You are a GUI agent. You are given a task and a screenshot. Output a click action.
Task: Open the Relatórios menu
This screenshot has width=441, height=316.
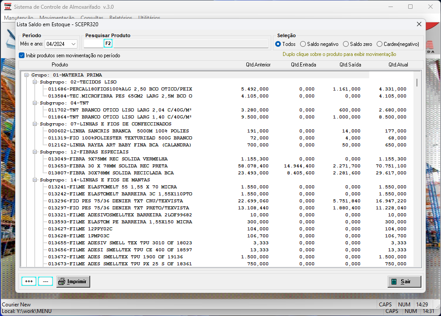point(121,17)
